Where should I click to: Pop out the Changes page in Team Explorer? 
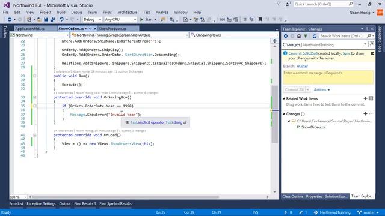[x=372, y=44]
